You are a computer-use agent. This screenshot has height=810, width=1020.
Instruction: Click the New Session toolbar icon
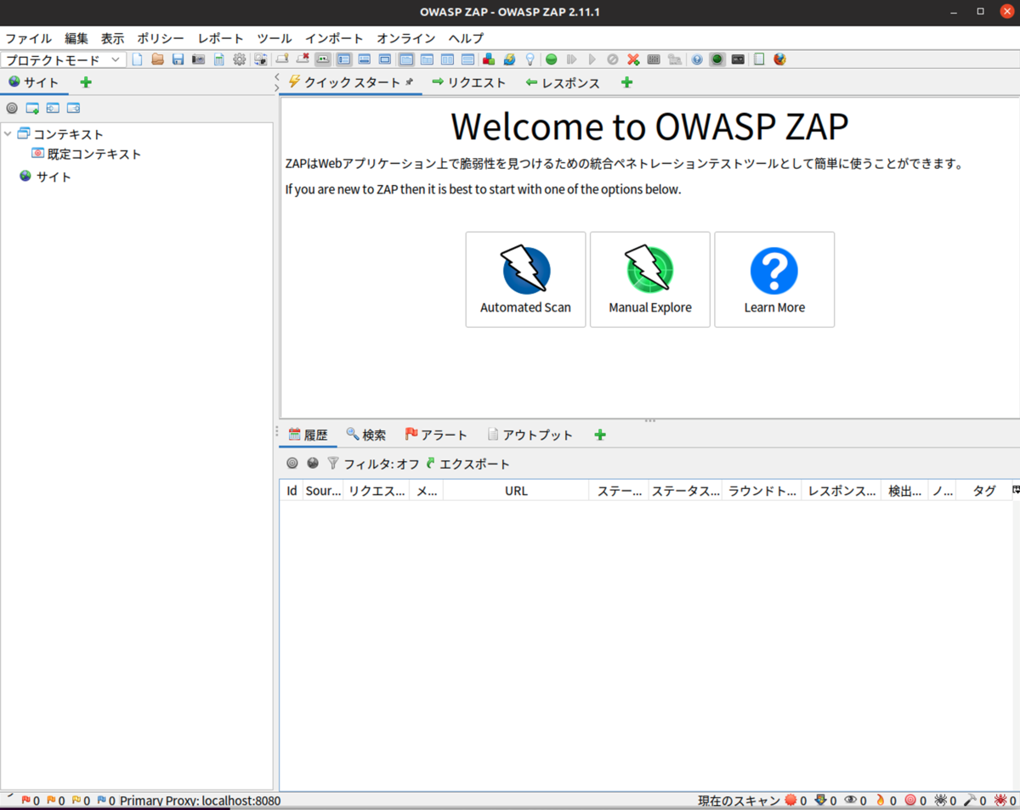tap(136, 59)
